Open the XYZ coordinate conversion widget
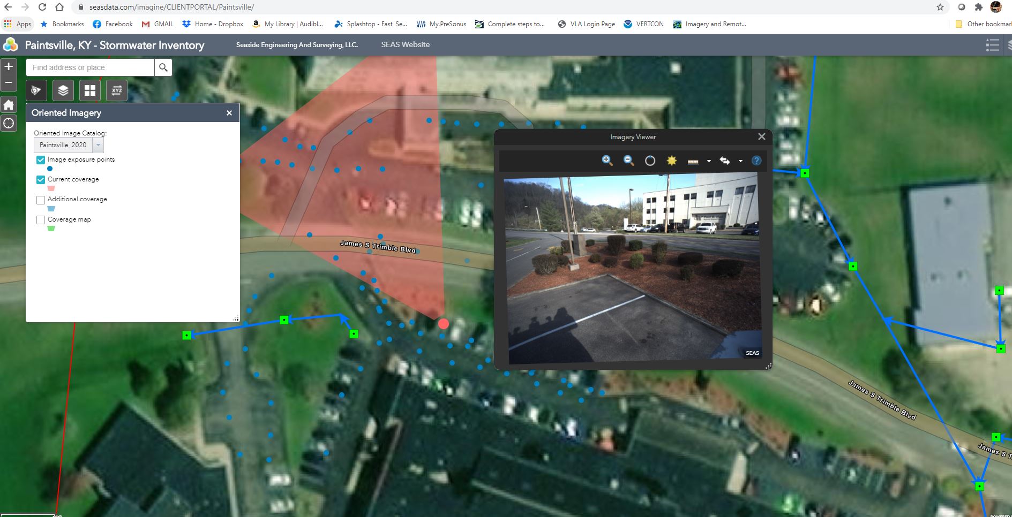This screenshot has height=517, width=1012. tap(117, 90)
